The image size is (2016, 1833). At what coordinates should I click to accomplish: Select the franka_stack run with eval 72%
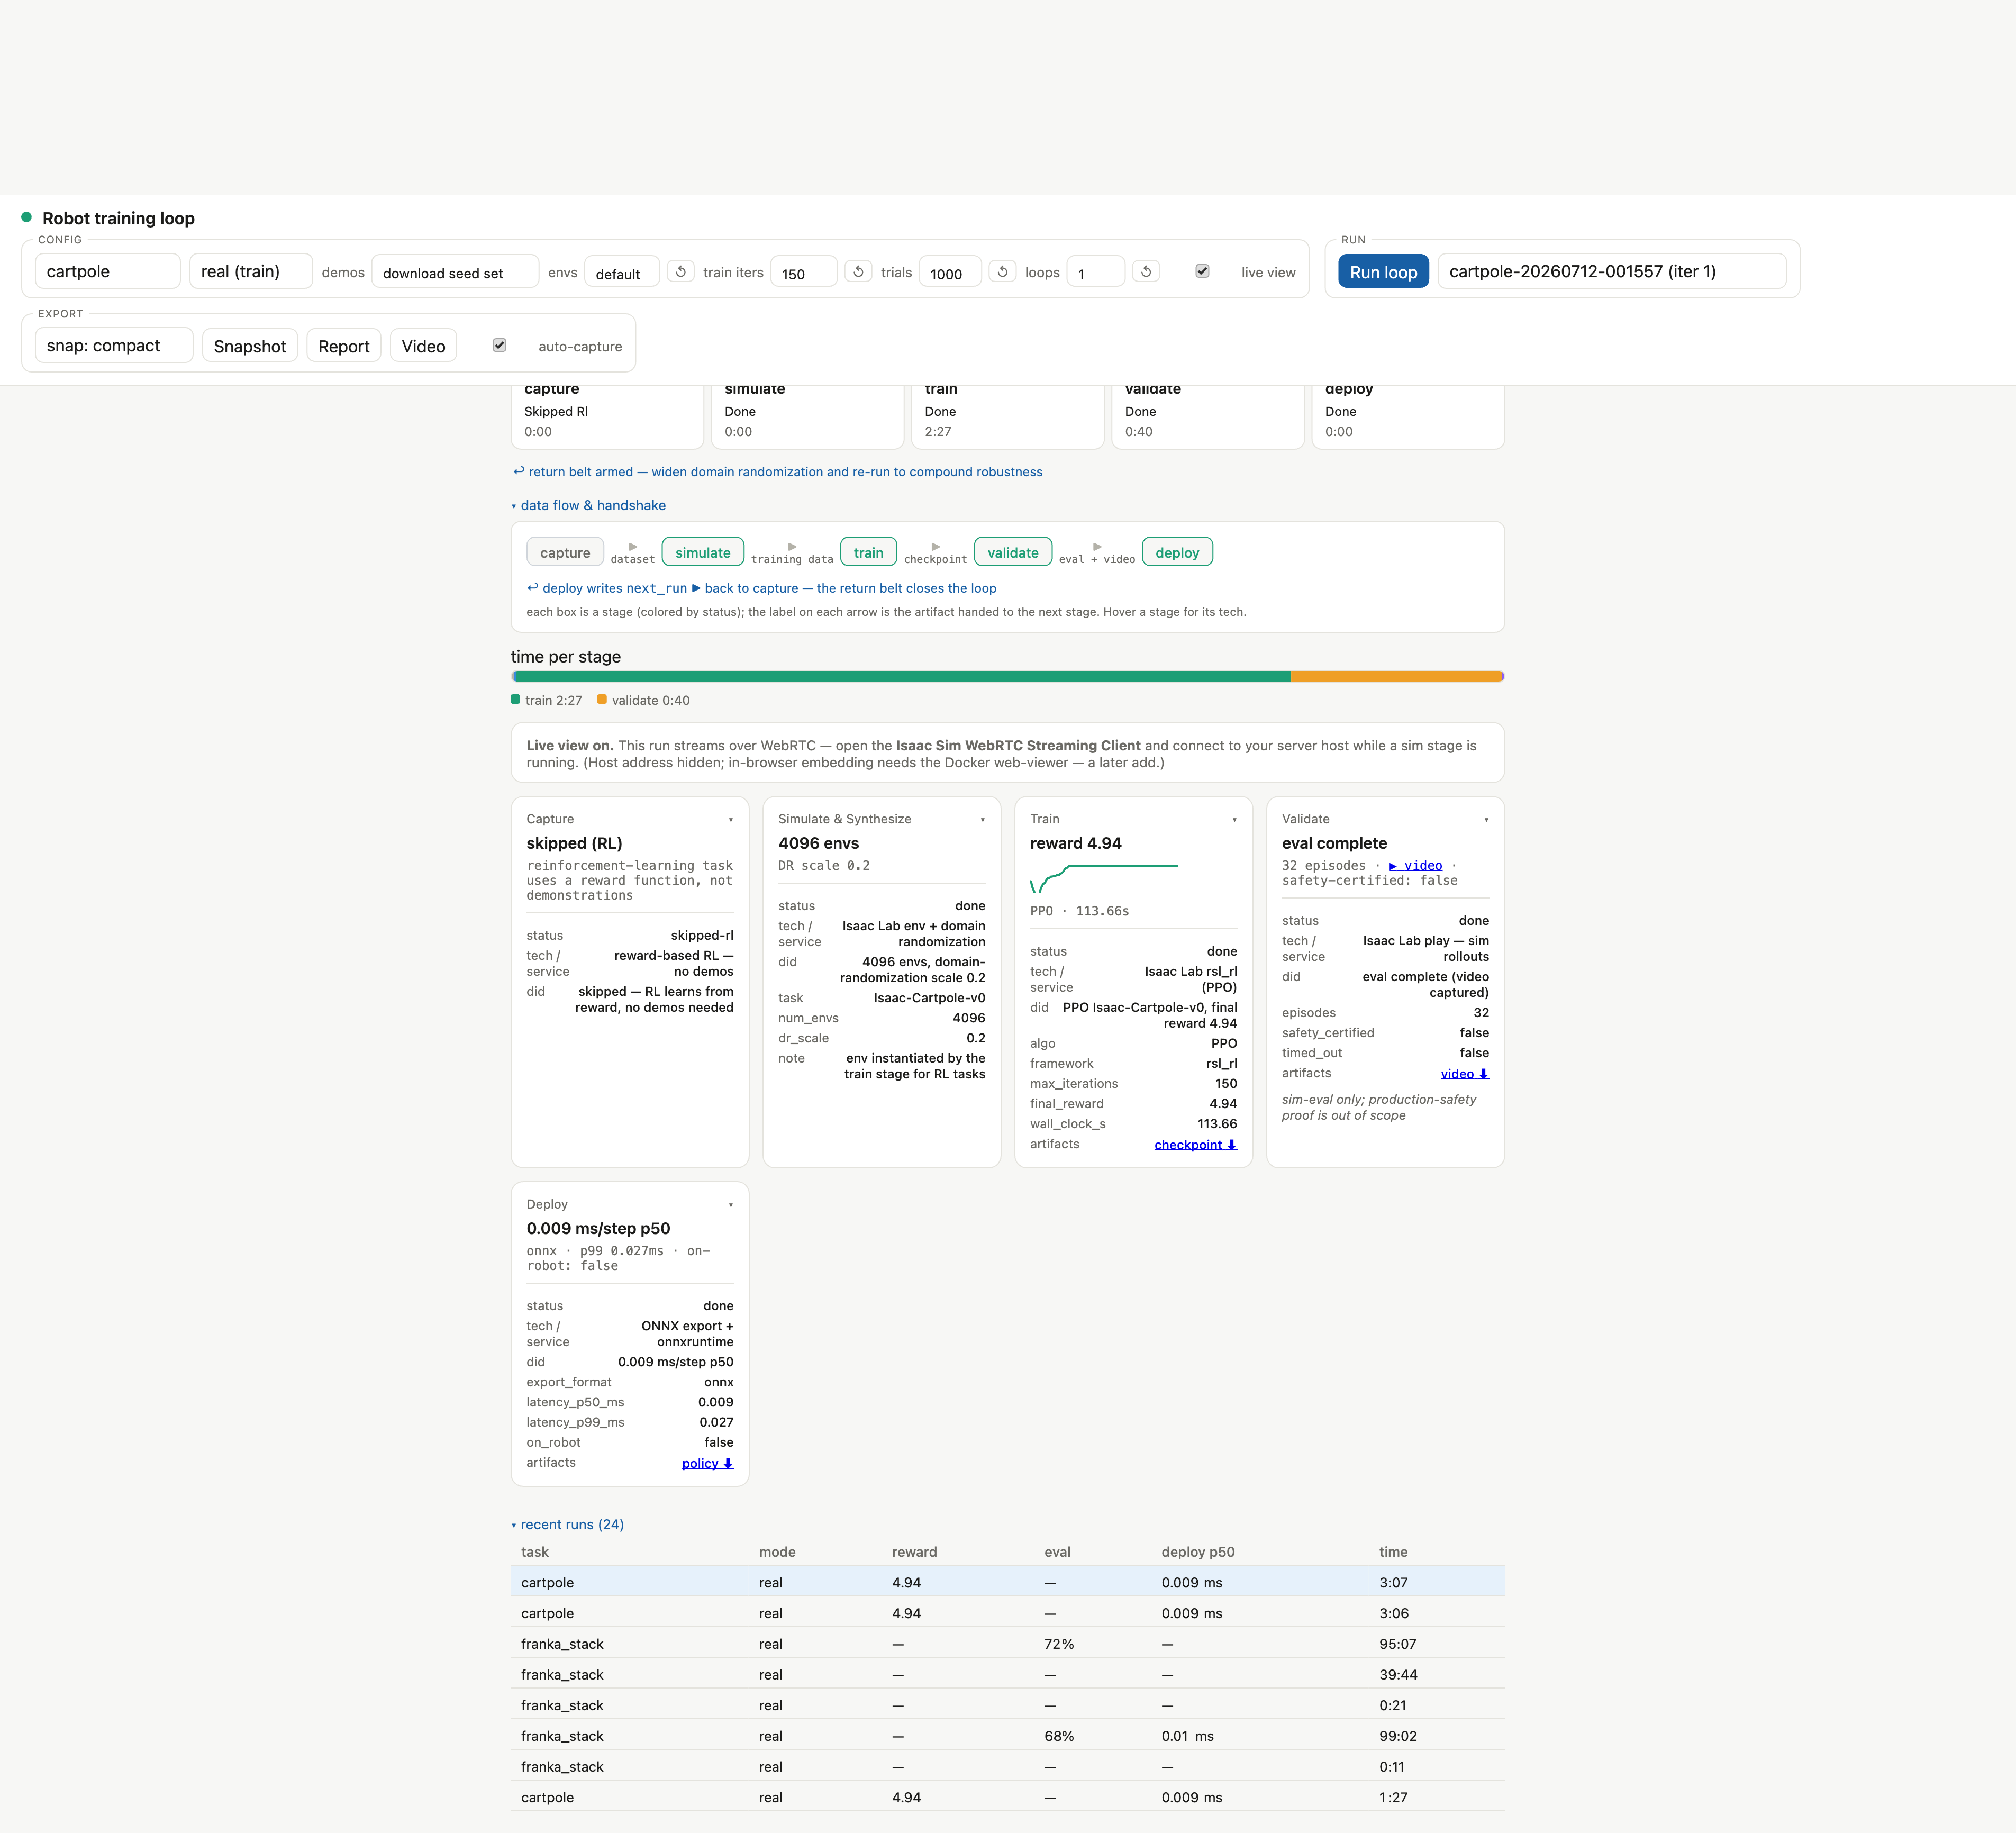1007,1644
